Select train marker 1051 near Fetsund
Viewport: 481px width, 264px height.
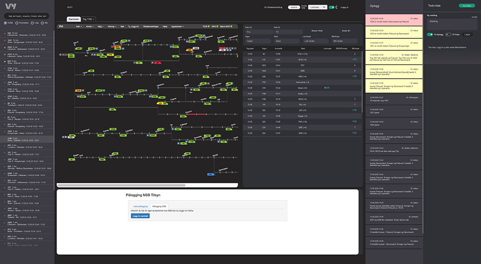point(183,116)
